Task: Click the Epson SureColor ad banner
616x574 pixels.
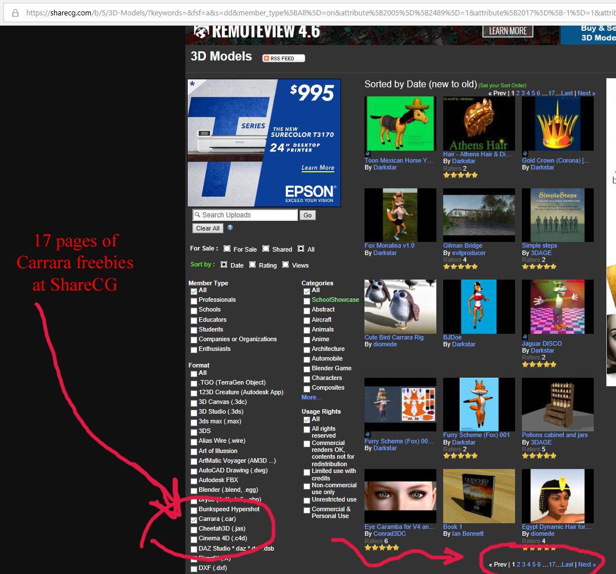Action: (x=264, y=143)
